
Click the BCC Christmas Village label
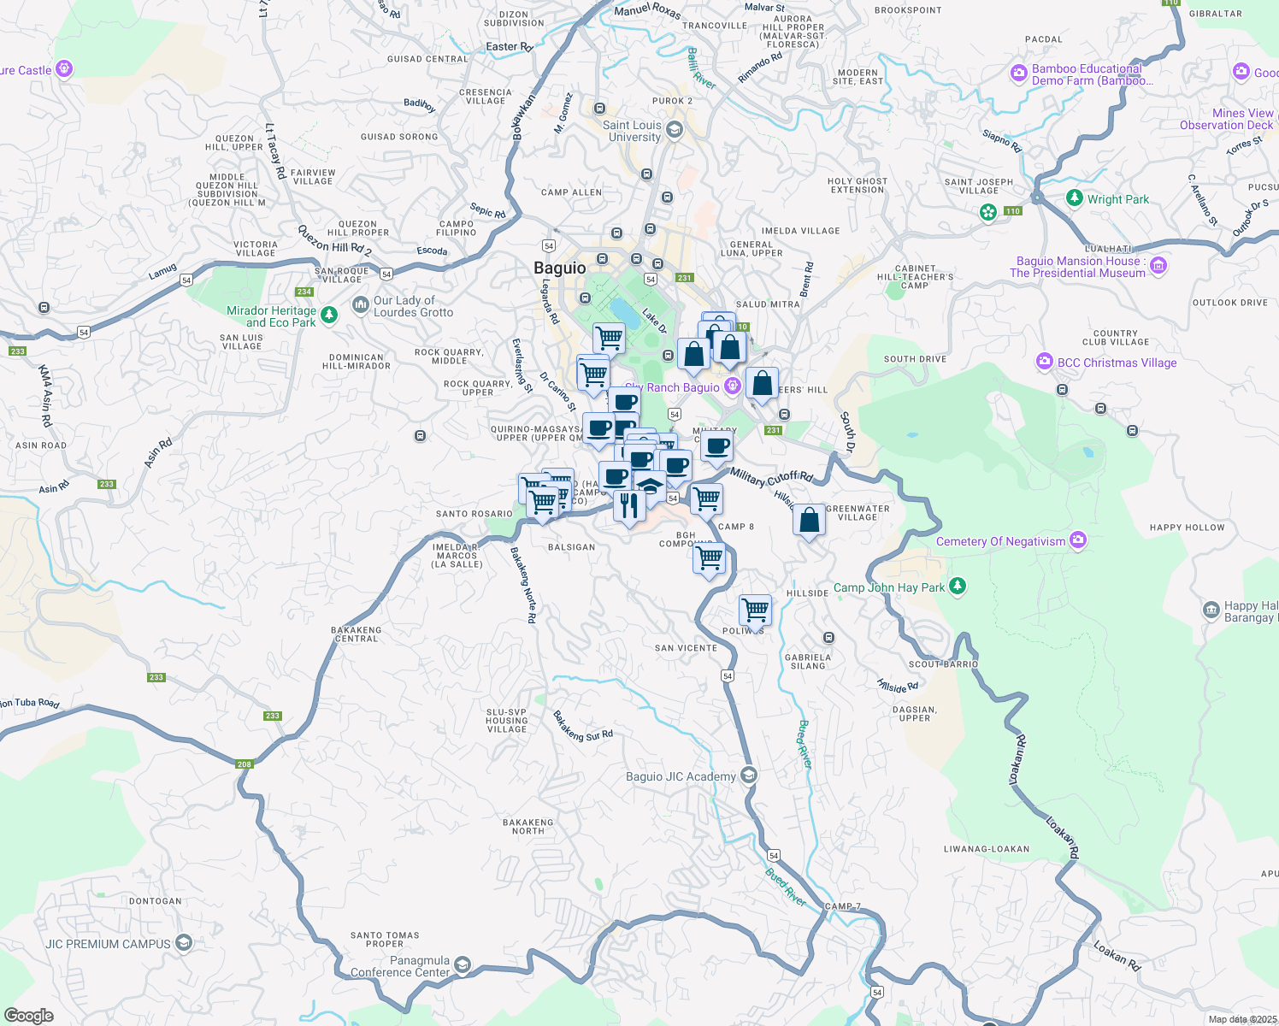click(1117, 363)
